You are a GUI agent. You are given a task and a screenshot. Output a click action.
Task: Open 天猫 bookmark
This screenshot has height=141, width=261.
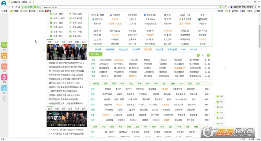point(48,11)
